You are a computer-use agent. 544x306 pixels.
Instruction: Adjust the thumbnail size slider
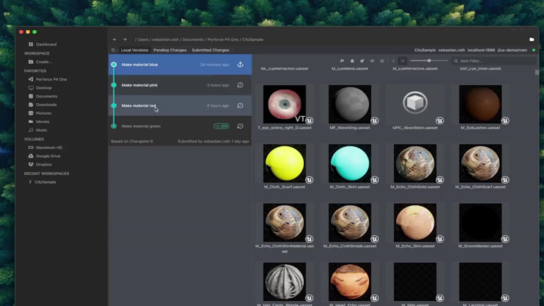click(429, 61)
